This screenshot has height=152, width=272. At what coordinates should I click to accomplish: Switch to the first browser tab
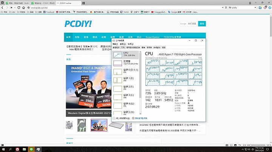17,3
